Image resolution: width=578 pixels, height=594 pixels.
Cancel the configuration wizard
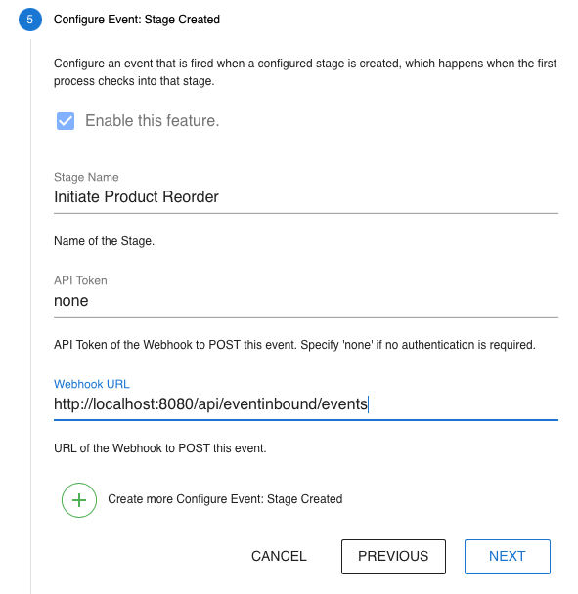[x=279, y=556]
